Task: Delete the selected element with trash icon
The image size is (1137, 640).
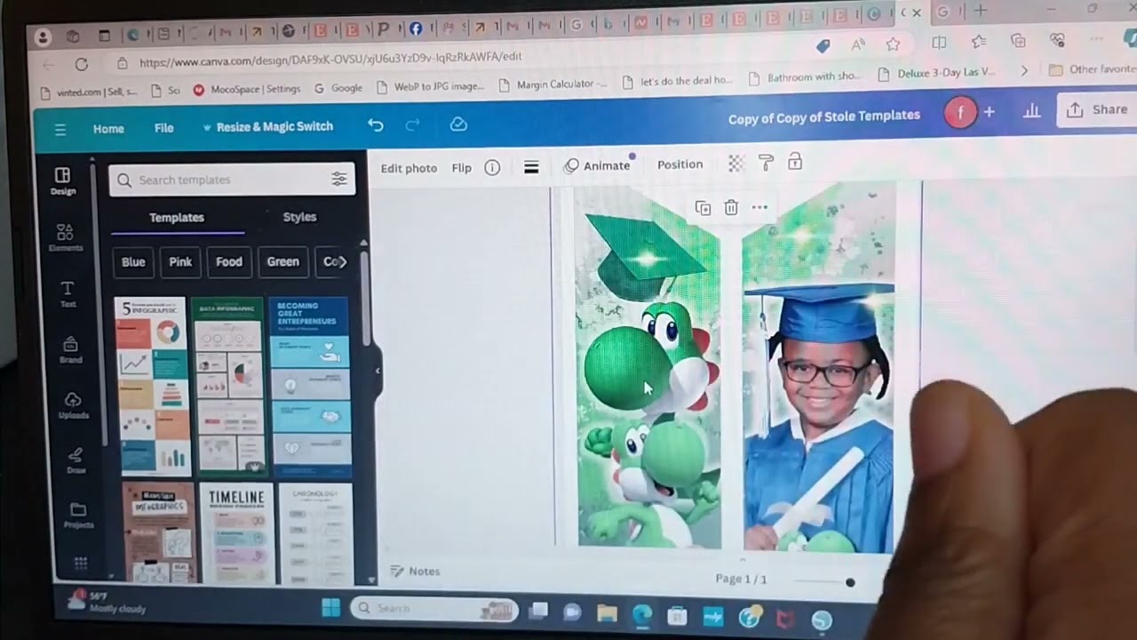Action: (x=731, y=207)
